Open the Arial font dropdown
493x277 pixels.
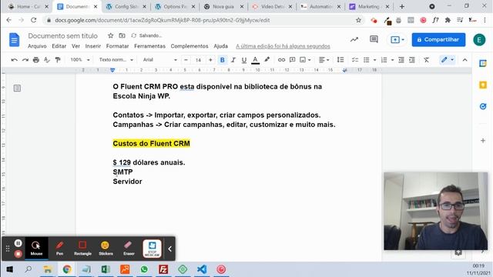pyautogui.click(x=159, y=60)
